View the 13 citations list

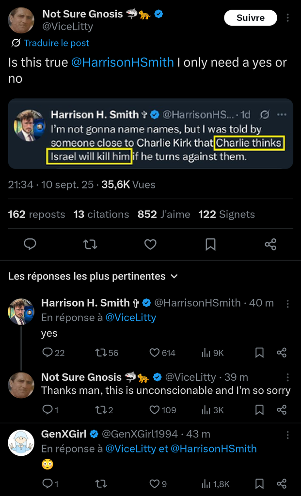point(101,214)
